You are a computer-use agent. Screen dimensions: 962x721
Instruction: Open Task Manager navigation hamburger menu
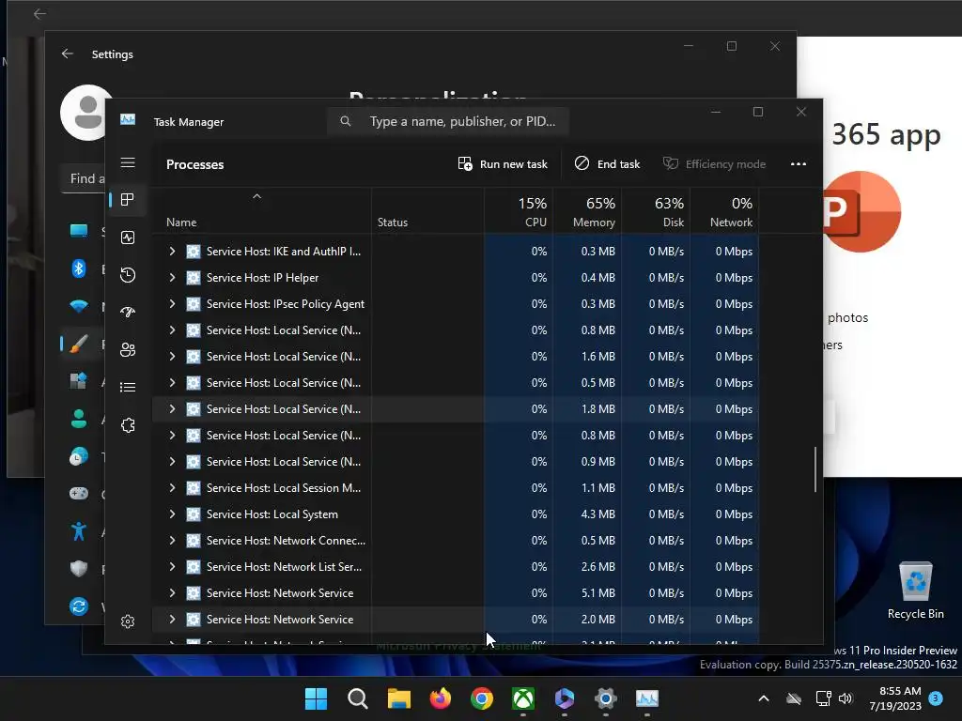pos(128,162)
